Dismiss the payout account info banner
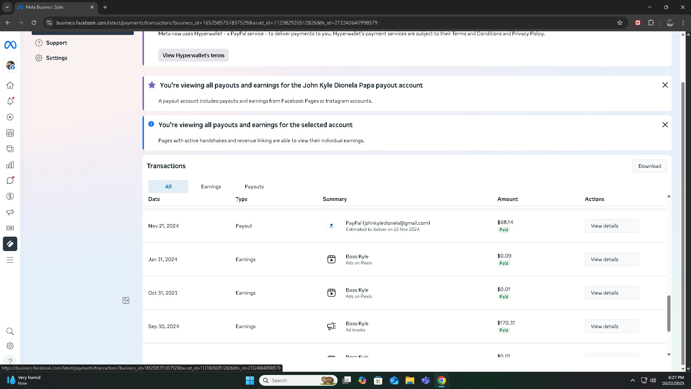Screen dimensions: 691x389 [x=665, y=85]
